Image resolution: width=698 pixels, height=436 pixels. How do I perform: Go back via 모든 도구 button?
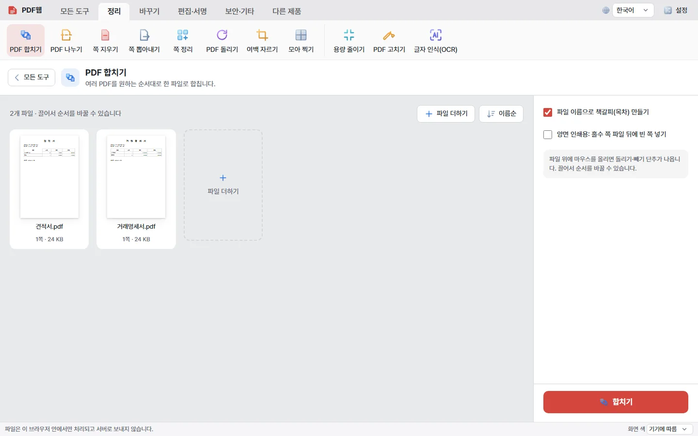click(32, 78)
